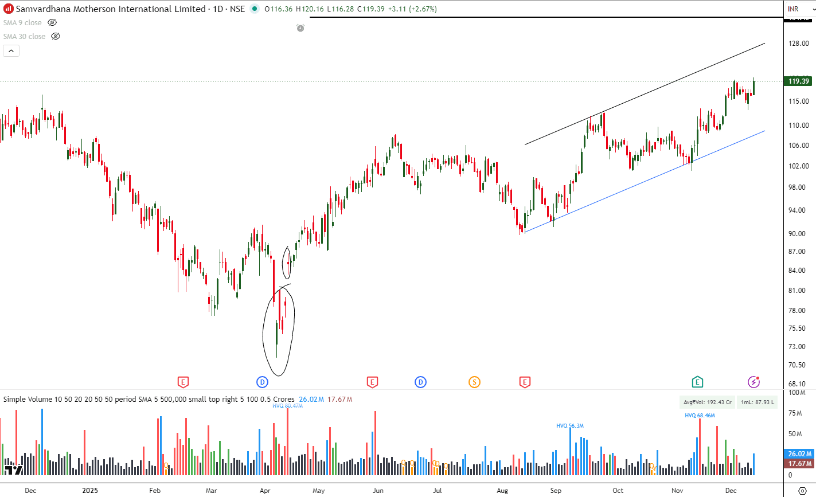Select the large hand-drawn ellipse around April low

point(279,331)
